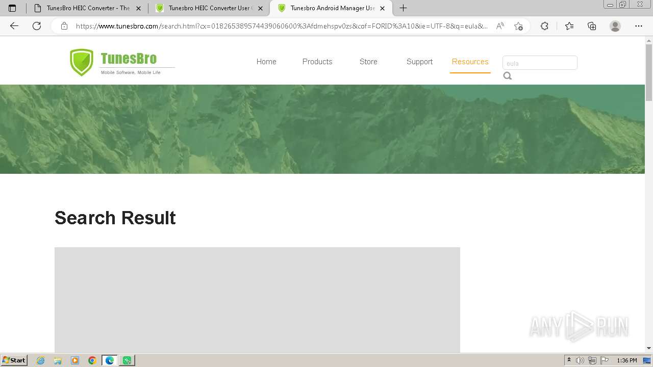Image resolution: width=653 pixels, height=367 pixels.
Task: Open File Explorer from taskbar
Action: (58, 360)
